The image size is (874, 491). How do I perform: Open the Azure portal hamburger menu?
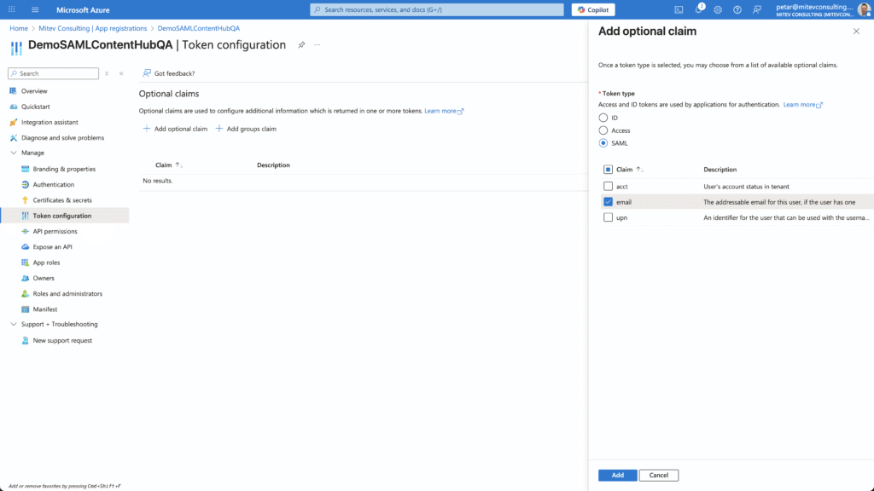point(35,10)
